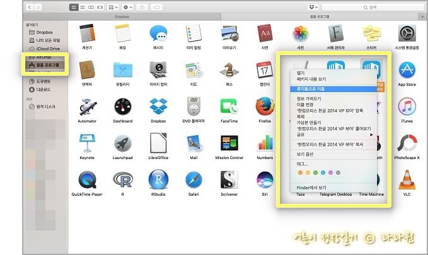The width and height of the screenshot is (428, 255).
Task: Open the Calendar (캘린더) app icon
Action: tap(265, 69)
